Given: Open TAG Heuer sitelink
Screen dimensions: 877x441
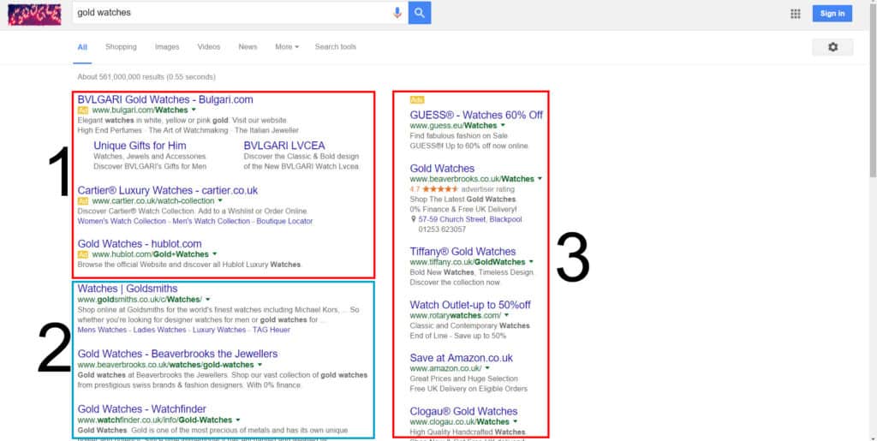Looking at the screenshot, I should click(x=271, y=330).
